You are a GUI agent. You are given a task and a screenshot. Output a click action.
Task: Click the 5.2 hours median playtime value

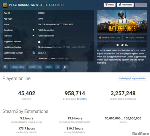tap(26, 118)
